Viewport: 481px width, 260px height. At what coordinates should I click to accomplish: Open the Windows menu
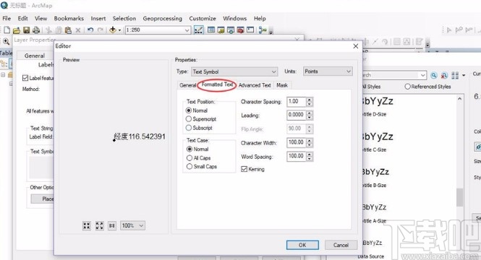234,18
